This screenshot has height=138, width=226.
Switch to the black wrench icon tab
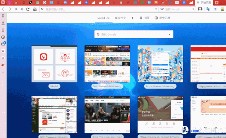pyautogui.click(x=30, y=2)
